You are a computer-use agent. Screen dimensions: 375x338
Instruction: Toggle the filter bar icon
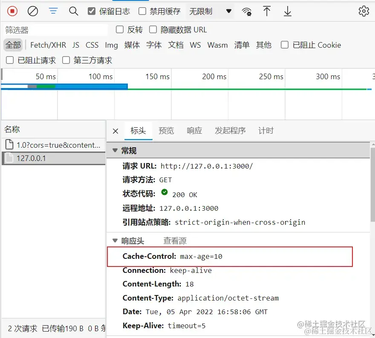(53, 11)
